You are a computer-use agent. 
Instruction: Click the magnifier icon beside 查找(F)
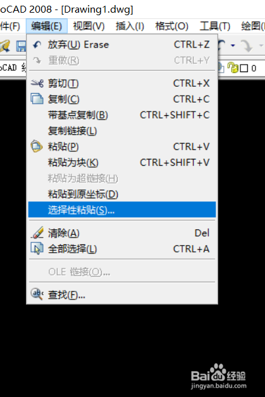pos(37,294)
